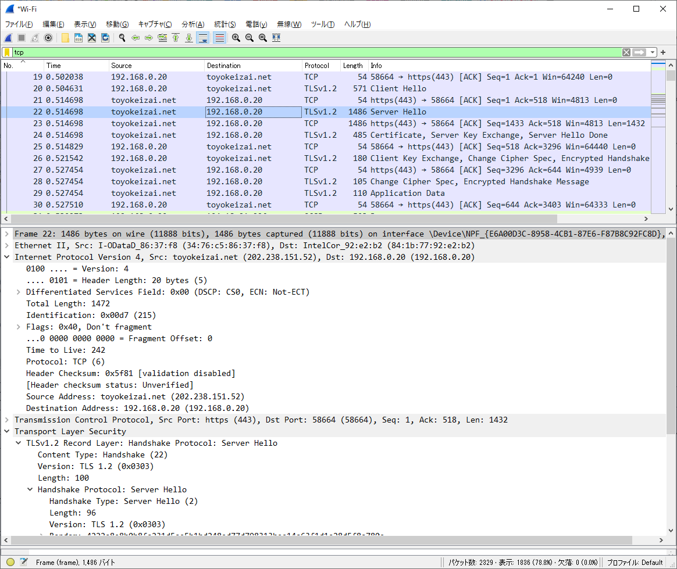Open the キャプチャ menu
Viewport: 677px width, 569px height.
[154, 24]
